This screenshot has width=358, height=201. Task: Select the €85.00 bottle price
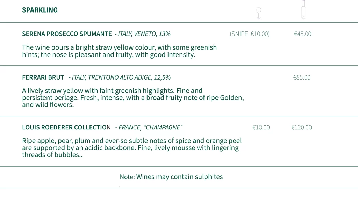pos(302,77)
